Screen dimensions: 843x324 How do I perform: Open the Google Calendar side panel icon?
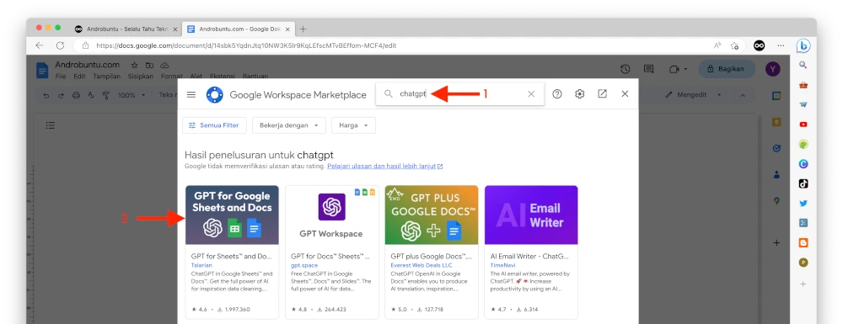point(776,95)
